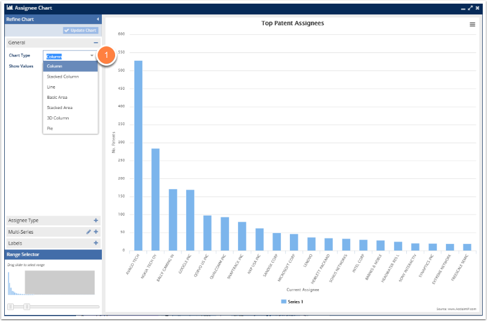
Task: Click the Current Assignee axis label
Action: [303, 290]
